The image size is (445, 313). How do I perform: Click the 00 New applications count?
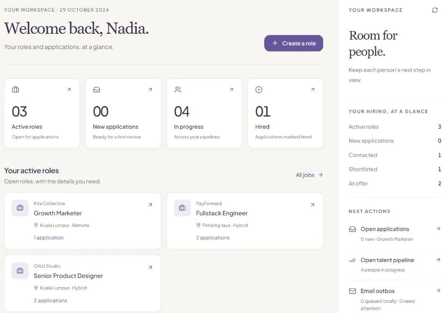(x=101, y=112)
